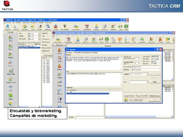Select Campañas icon in Campañas window toolbar
The height and width of the screenshot is (137, 183).
(113, 27)
